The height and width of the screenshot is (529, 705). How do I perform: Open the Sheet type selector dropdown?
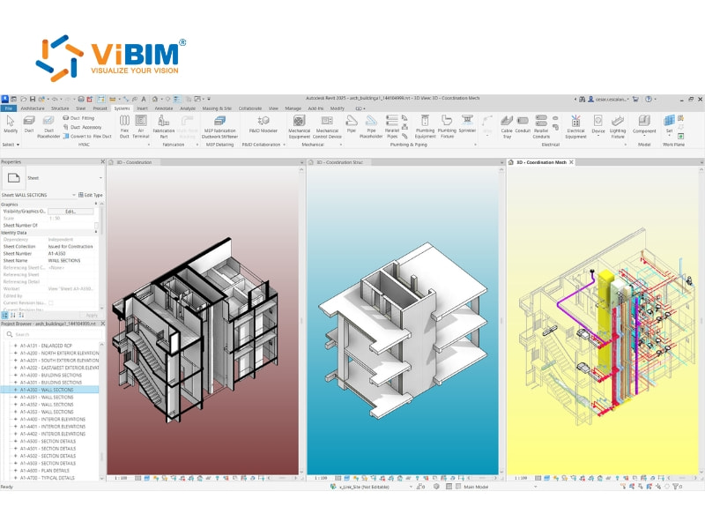(101, 177)
